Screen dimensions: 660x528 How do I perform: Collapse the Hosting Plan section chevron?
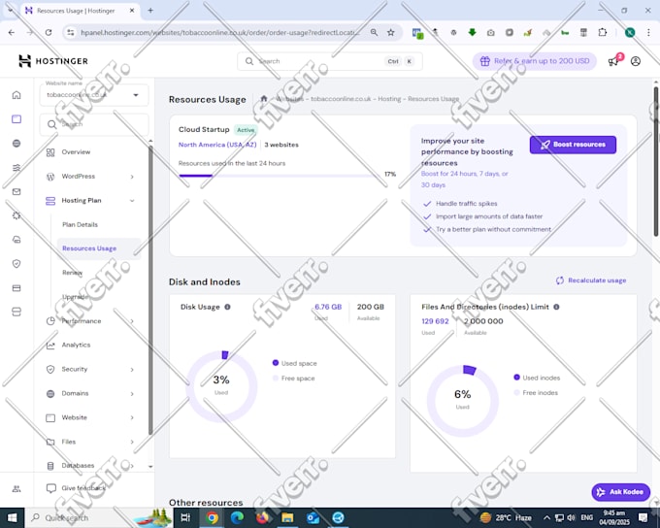(x=132, y=201)
